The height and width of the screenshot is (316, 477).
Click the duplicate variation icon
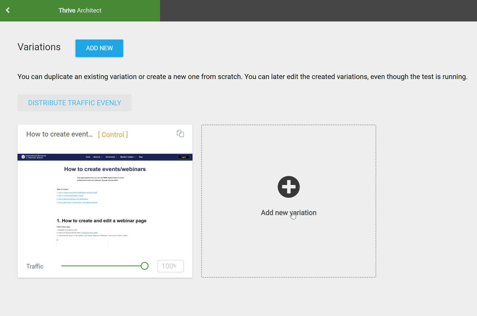(x=180, y=134)
